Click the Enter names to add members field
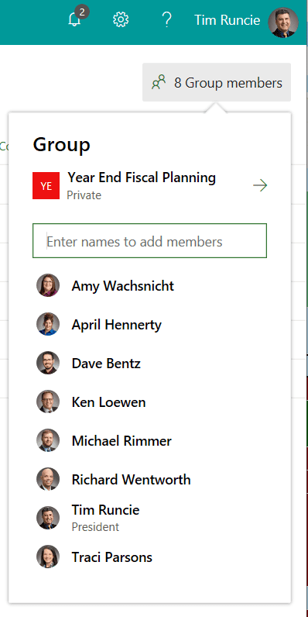 tap(149, 241)
